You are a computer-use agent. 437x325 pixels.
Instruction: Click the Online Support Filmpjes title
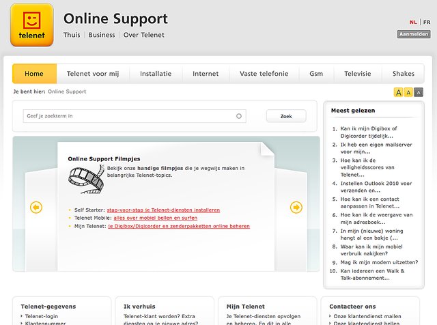[x=104, y=159]
